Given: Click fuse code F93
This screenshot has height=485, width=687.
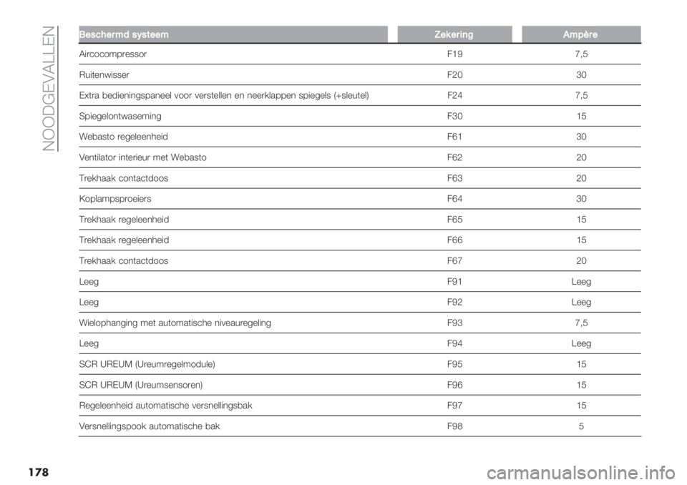Looking at the screenshot, I should click(x=455, y=323).
